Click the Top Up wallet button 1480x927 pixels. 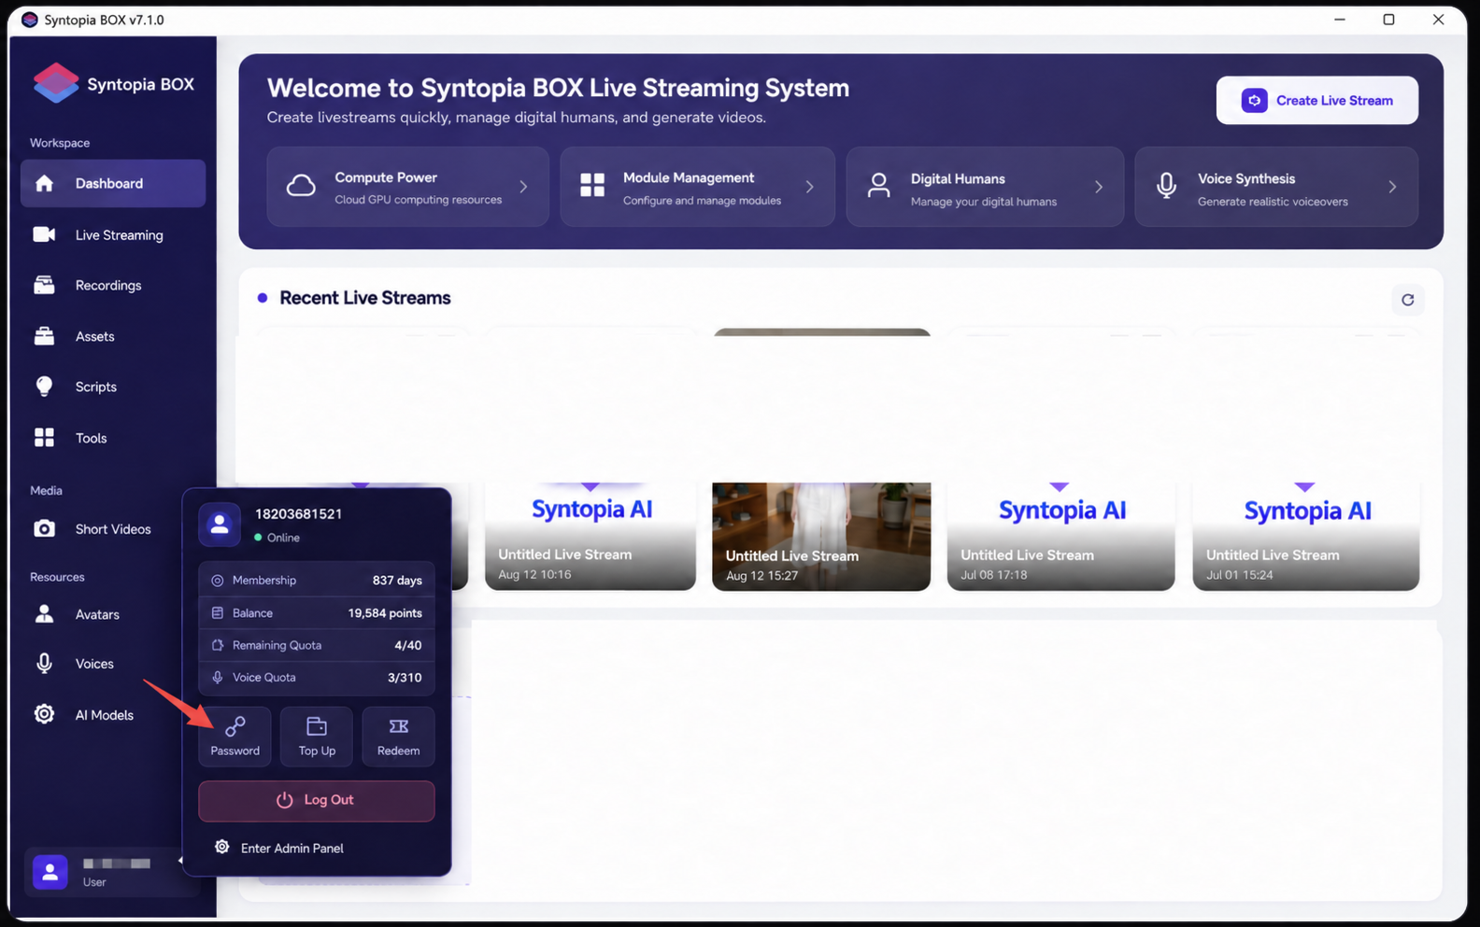click(x=317, y=737)
